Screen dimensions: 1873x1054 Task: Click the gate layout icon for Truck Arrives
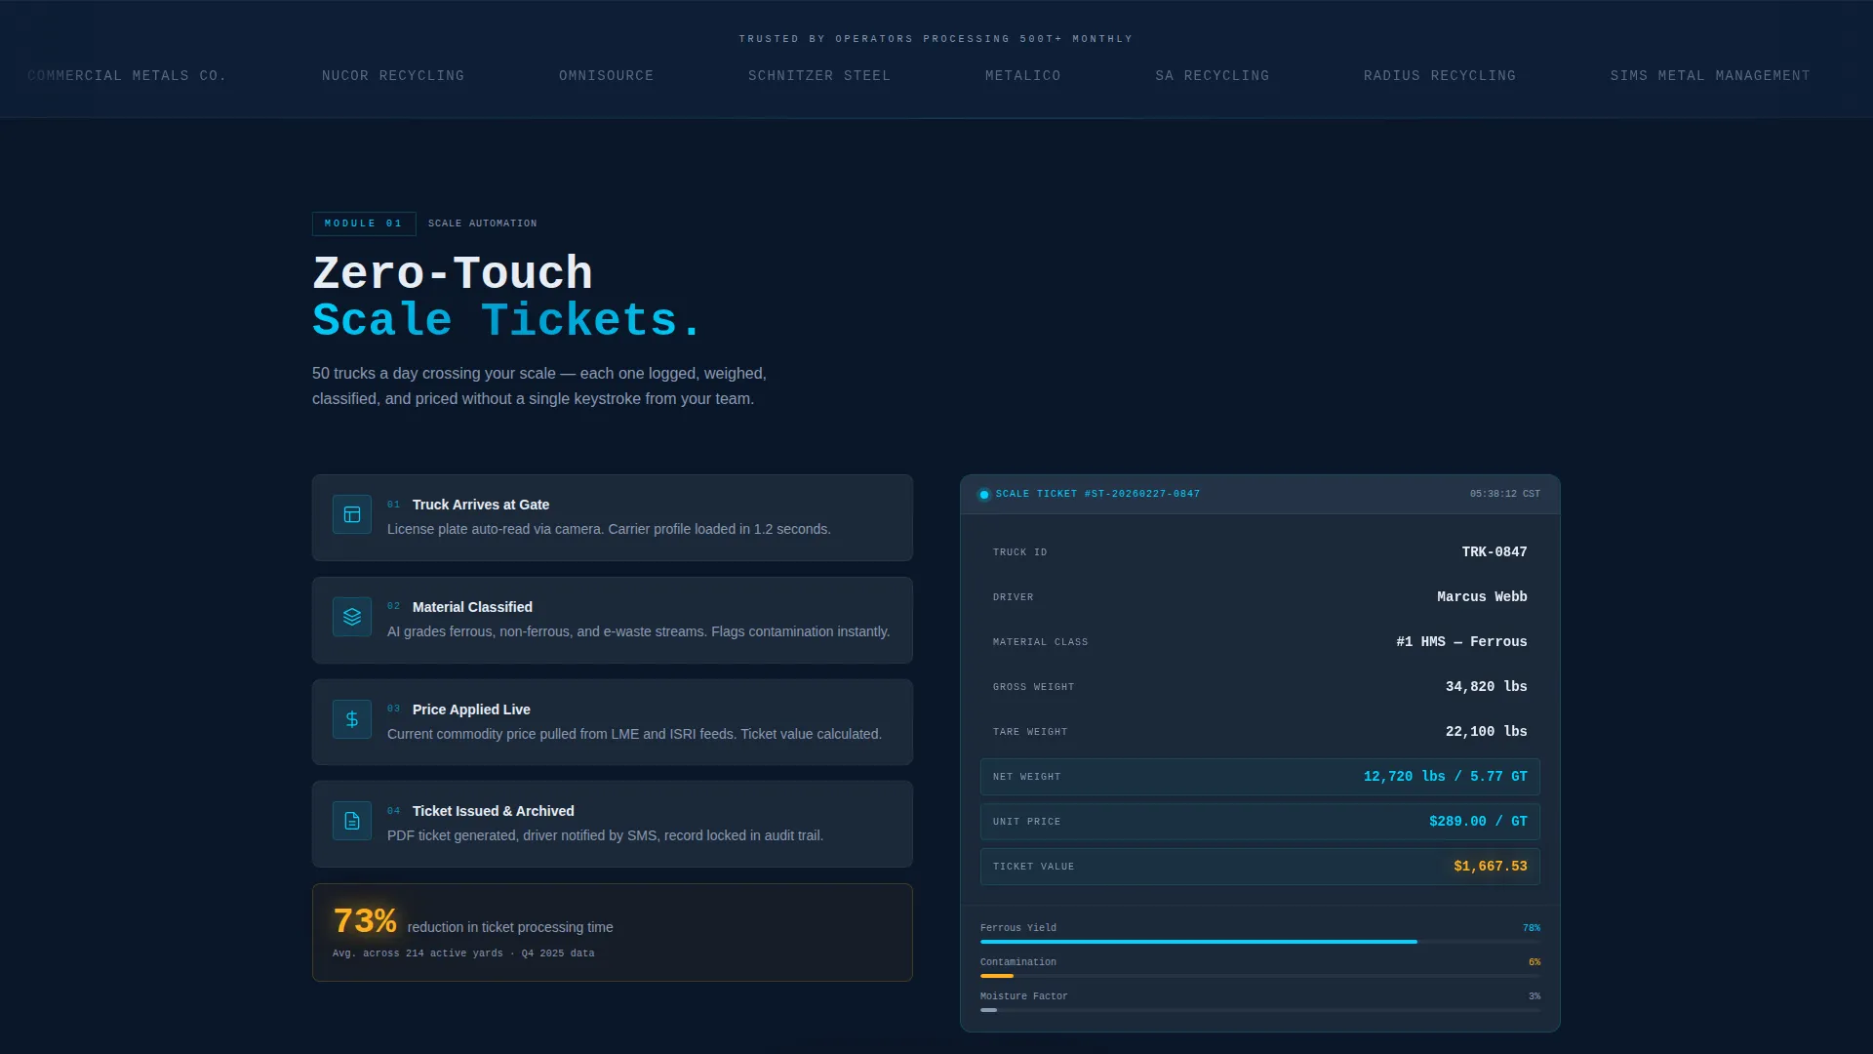(x=352, y=514)
